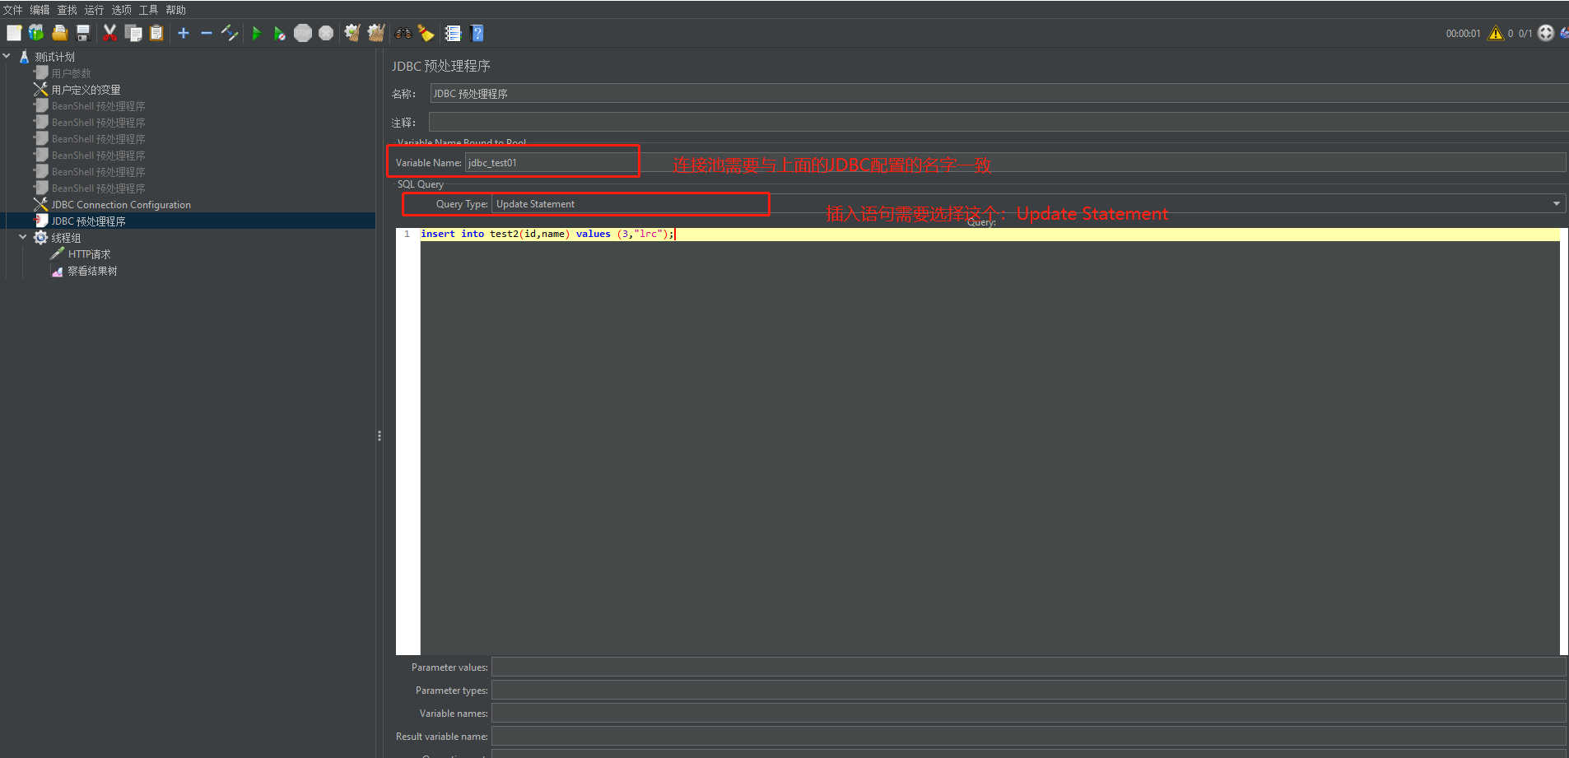Image resolution: width=1569 pixels, height=758 pixels.
Task: Click the Toggle enable/disable icon
Action: 230,33
